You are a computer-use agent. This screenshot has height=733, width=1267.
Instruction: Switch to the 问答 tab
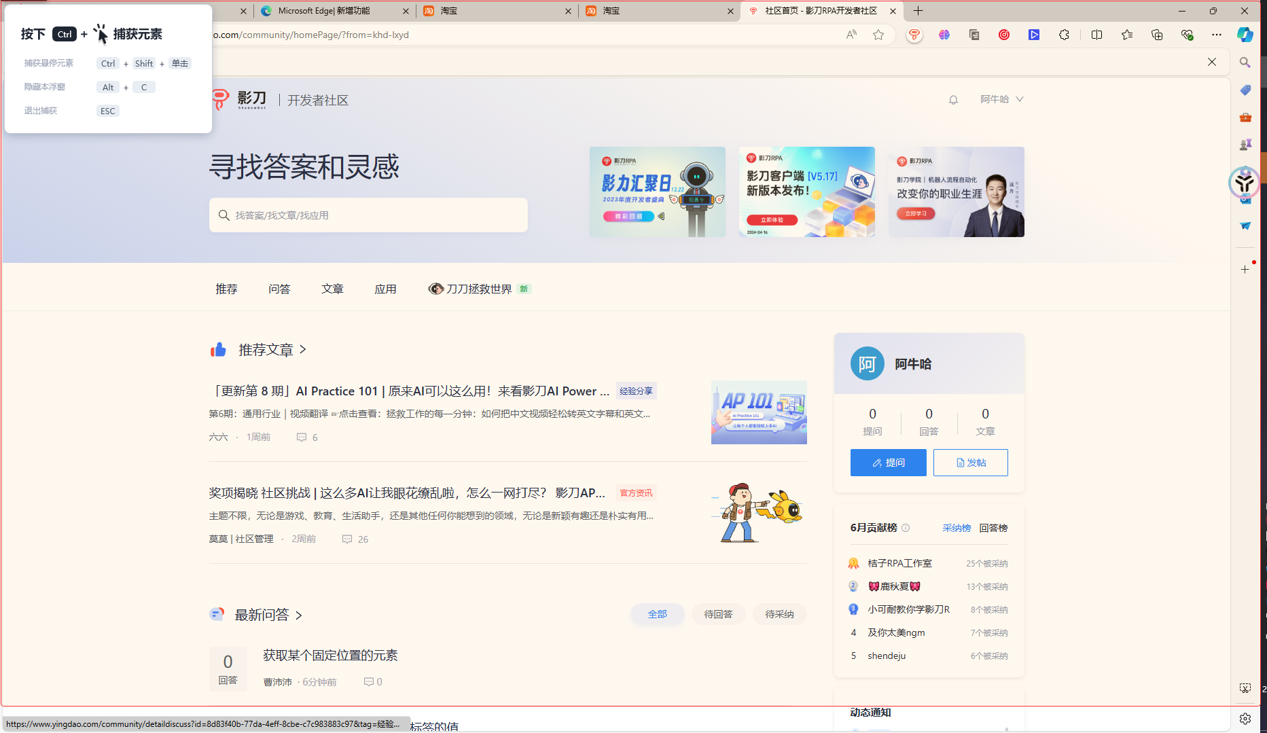(x=279, y=289)
